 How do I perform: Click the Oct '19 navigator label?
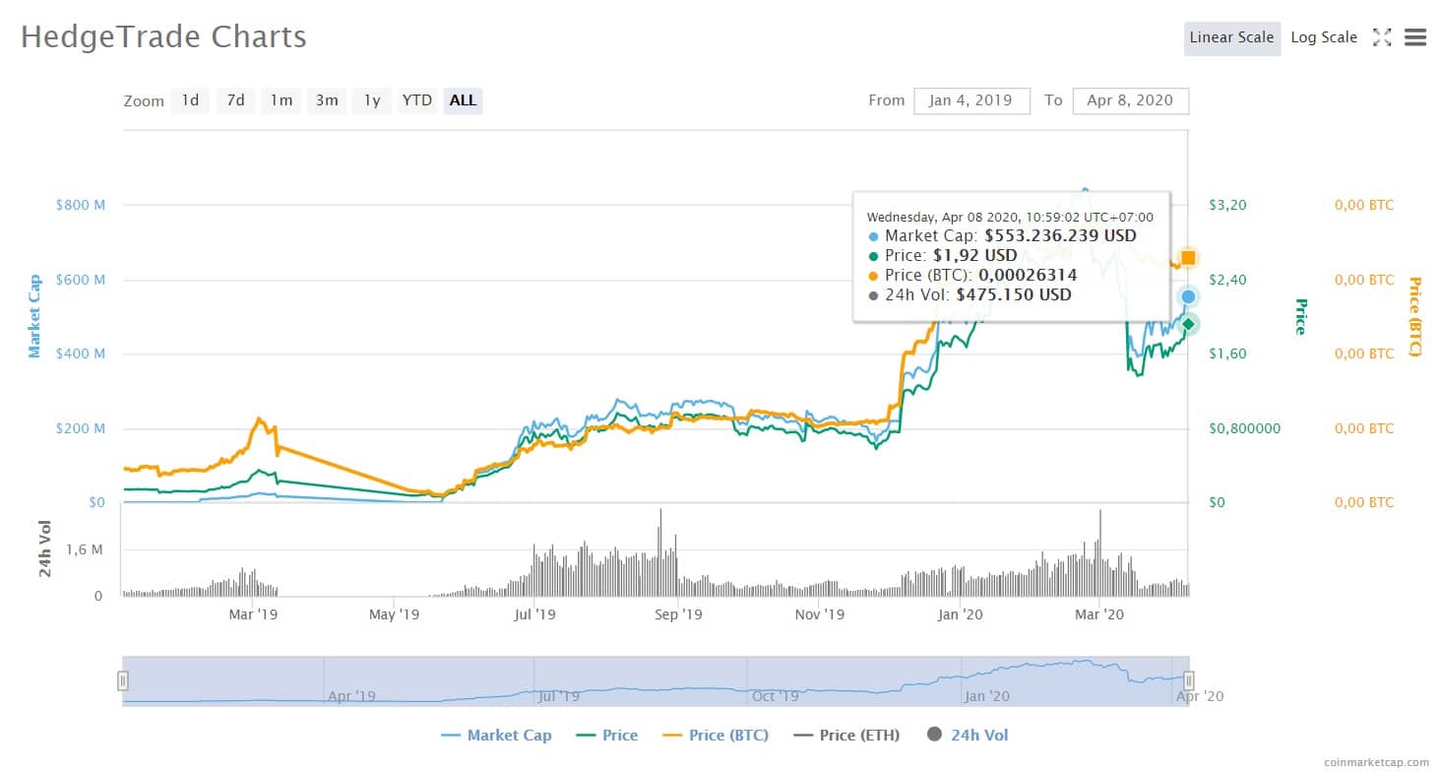click(776, 696)
